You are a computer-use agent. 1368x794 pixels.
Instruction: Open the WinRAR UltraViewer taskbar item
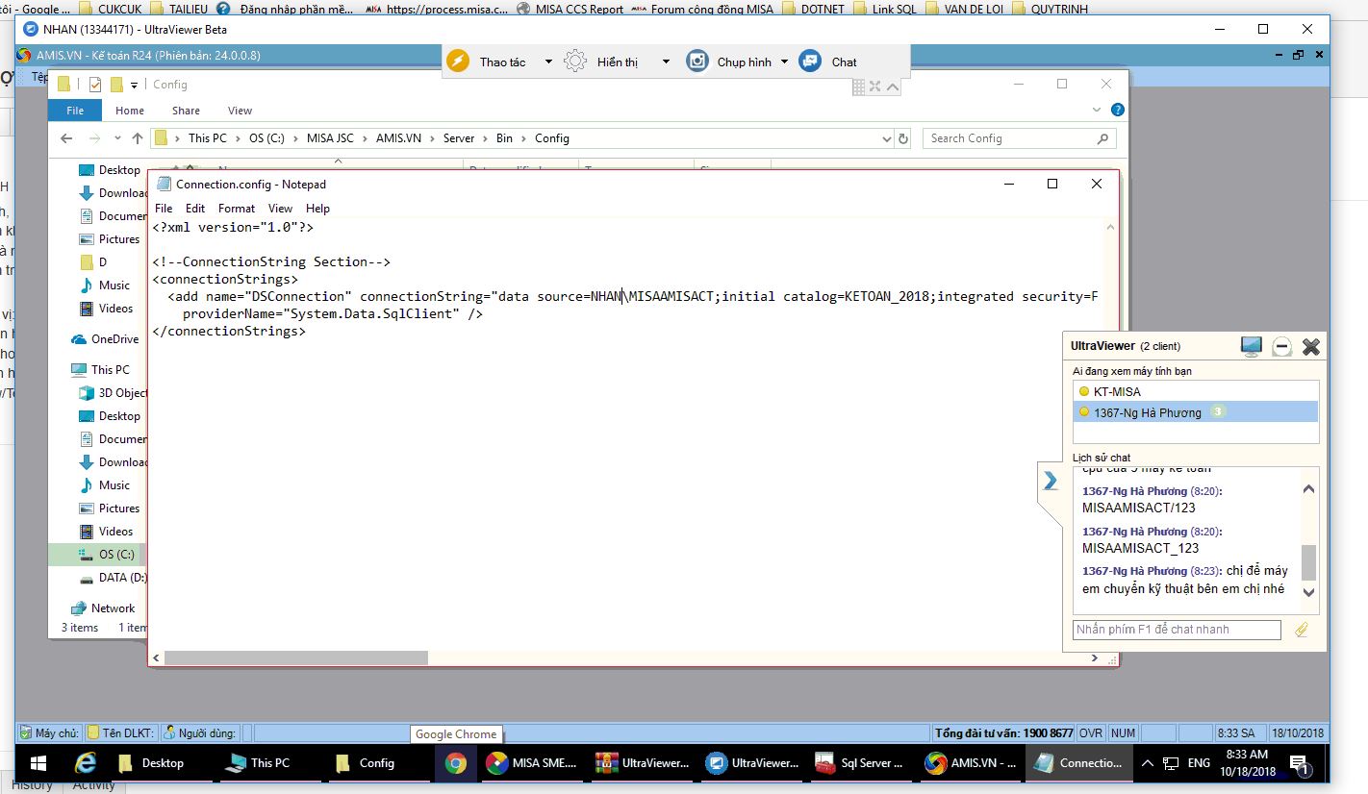coord(642,763)
